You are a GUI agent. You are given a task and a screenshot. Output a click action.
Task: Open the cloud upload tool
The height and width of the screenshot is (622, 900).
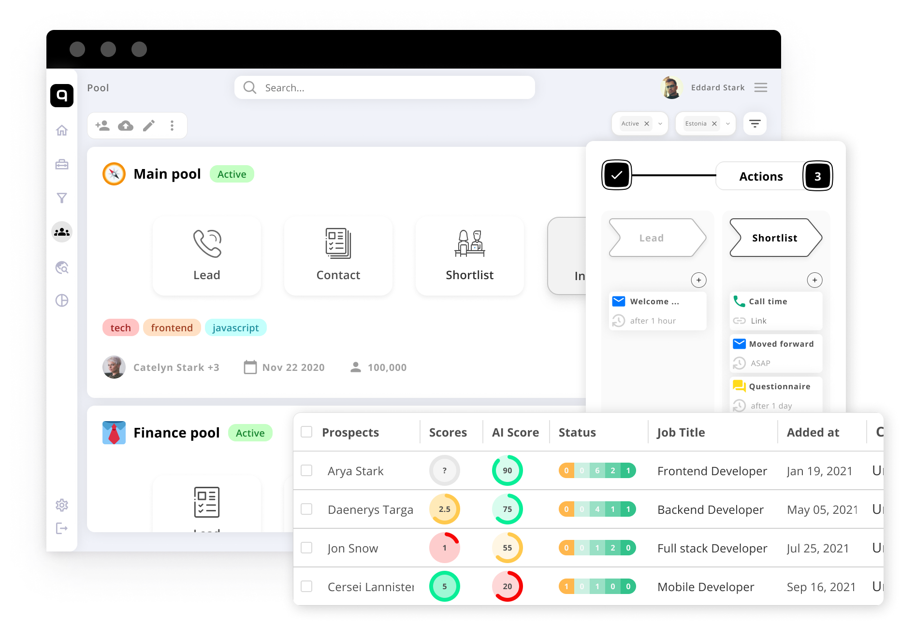[126, 125]
